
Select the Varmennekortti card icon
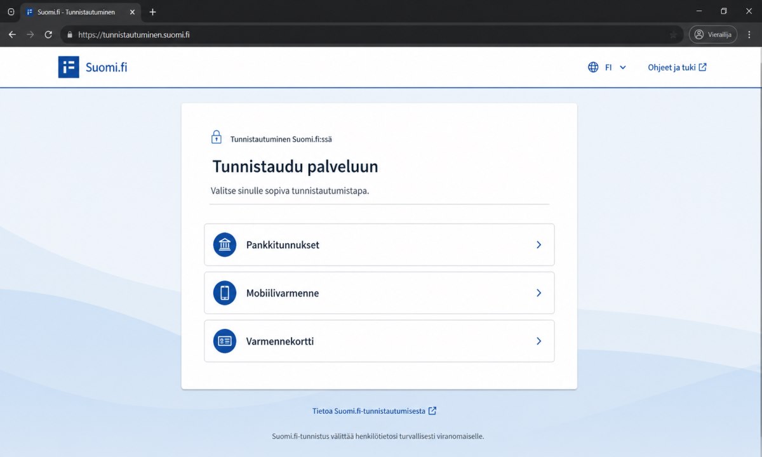pos(225,341)
